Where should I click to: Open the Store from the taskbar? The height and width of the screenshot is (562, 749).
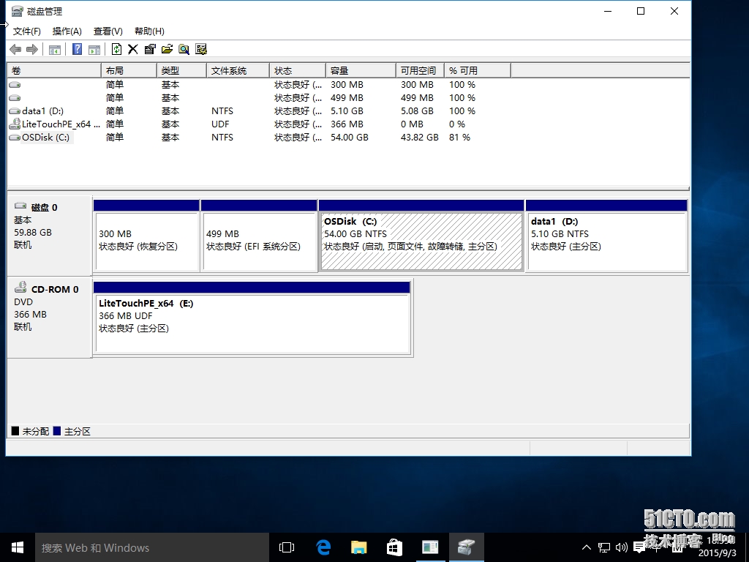click(394, 547)
